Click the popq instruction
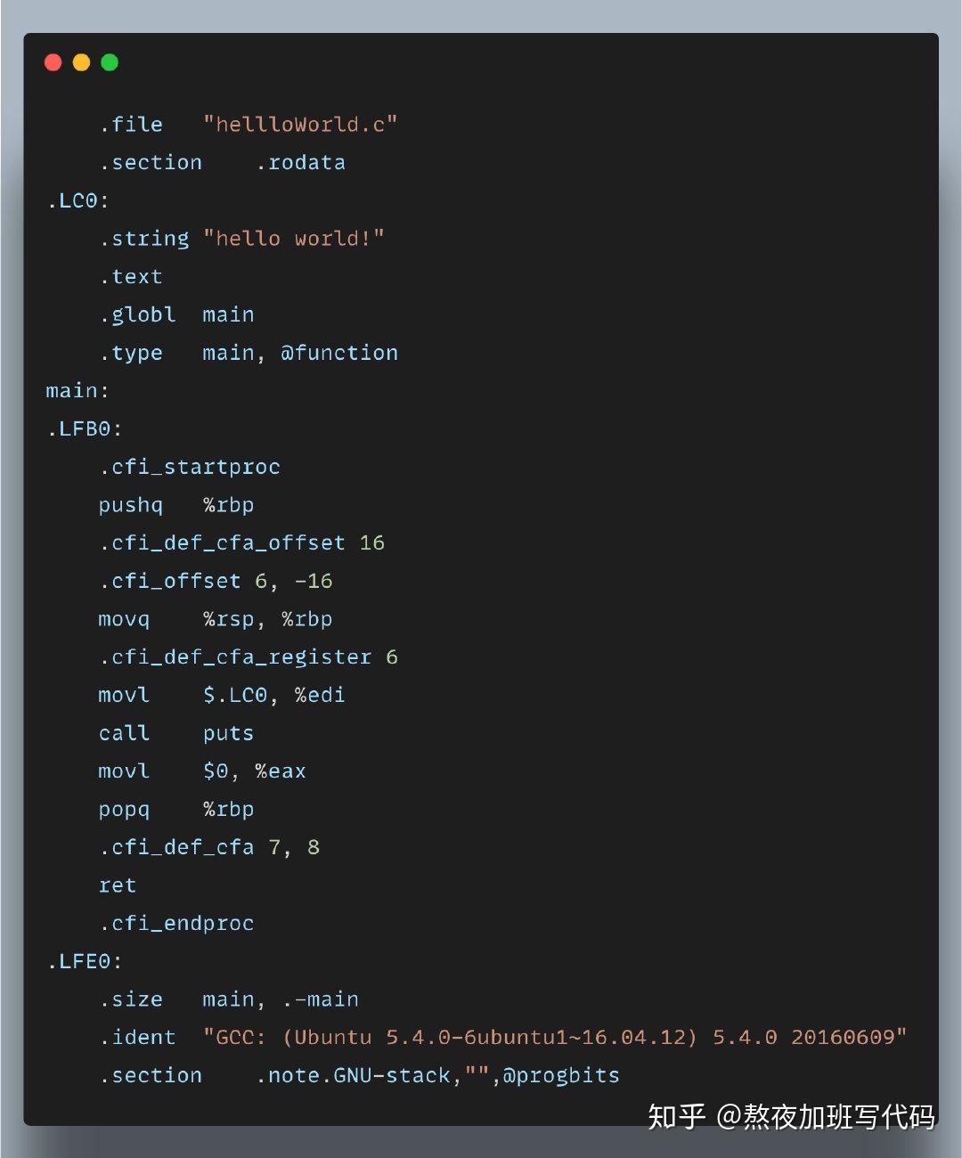Image resolution: width=962 pixels, height=1158 pixels. pyautogui.click(x=125, y=810)
